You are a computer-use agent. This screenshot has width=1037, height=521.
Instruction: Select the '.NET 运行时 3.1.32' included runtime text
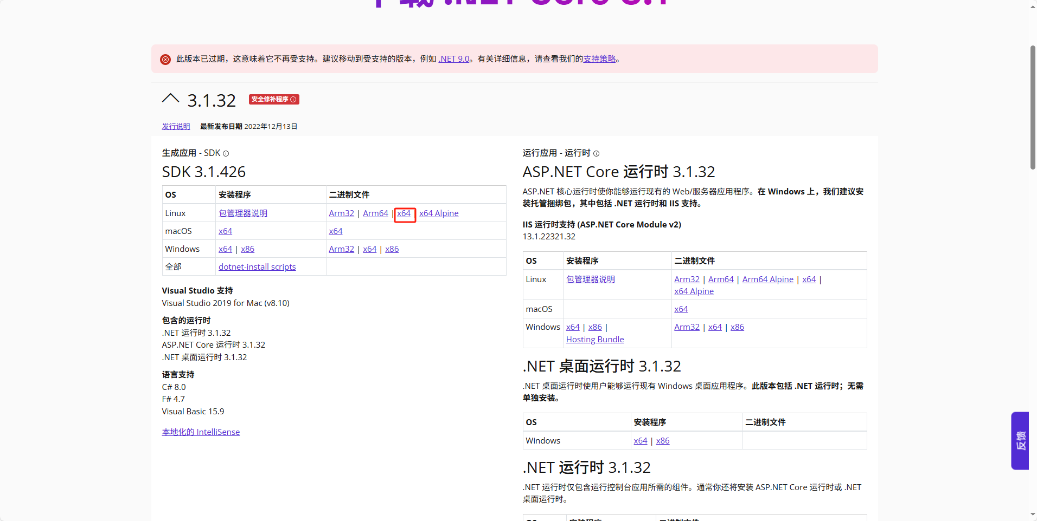[196, 333]
